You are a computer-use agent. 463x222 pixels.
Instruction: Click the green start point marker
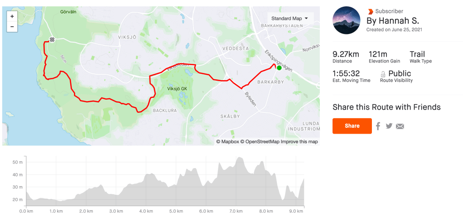279,68
